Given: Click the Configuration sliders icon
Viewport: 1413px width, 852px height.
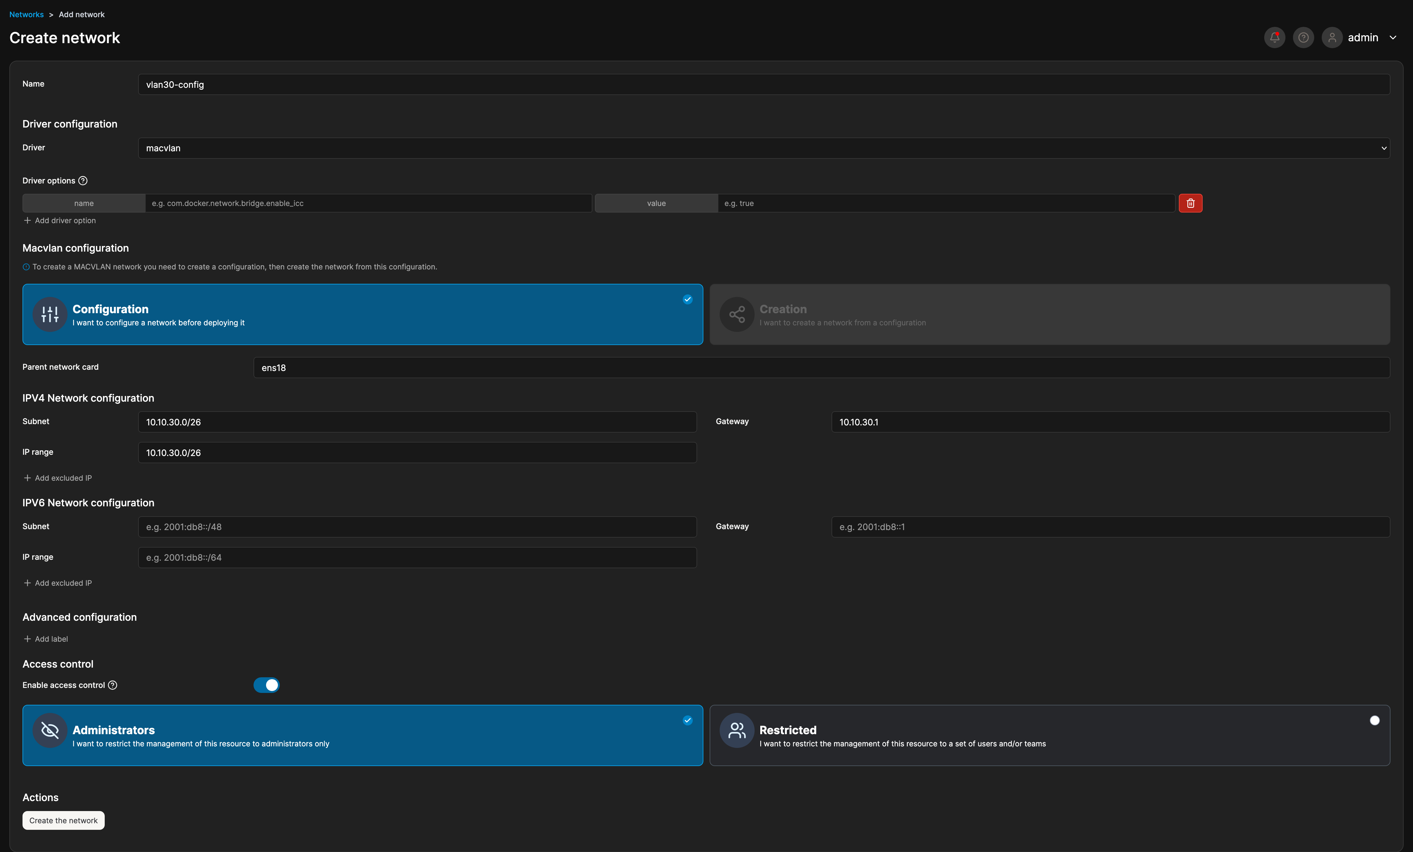Looking at the screenshot, I should click(50, 314).
